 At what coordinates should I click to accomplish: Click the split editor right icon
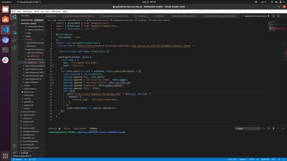[278, 16]
